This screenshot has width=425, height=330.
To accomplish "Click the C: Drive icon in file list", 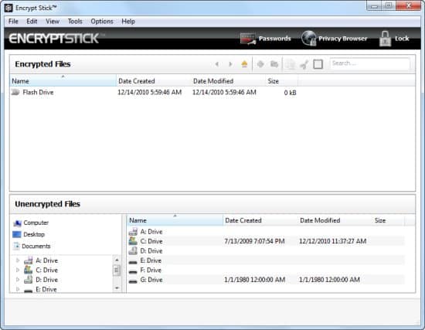I will [x=133, y=241].
